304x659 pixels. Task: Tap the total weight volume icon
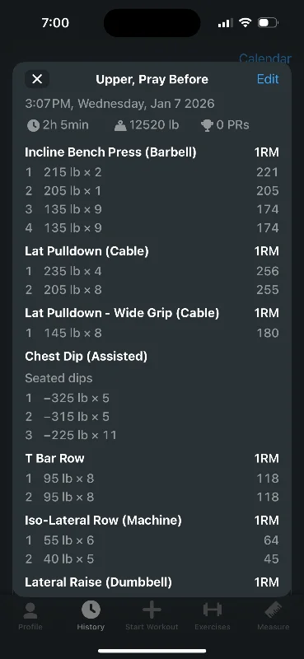pyautogui.click(x=120, y=125)
